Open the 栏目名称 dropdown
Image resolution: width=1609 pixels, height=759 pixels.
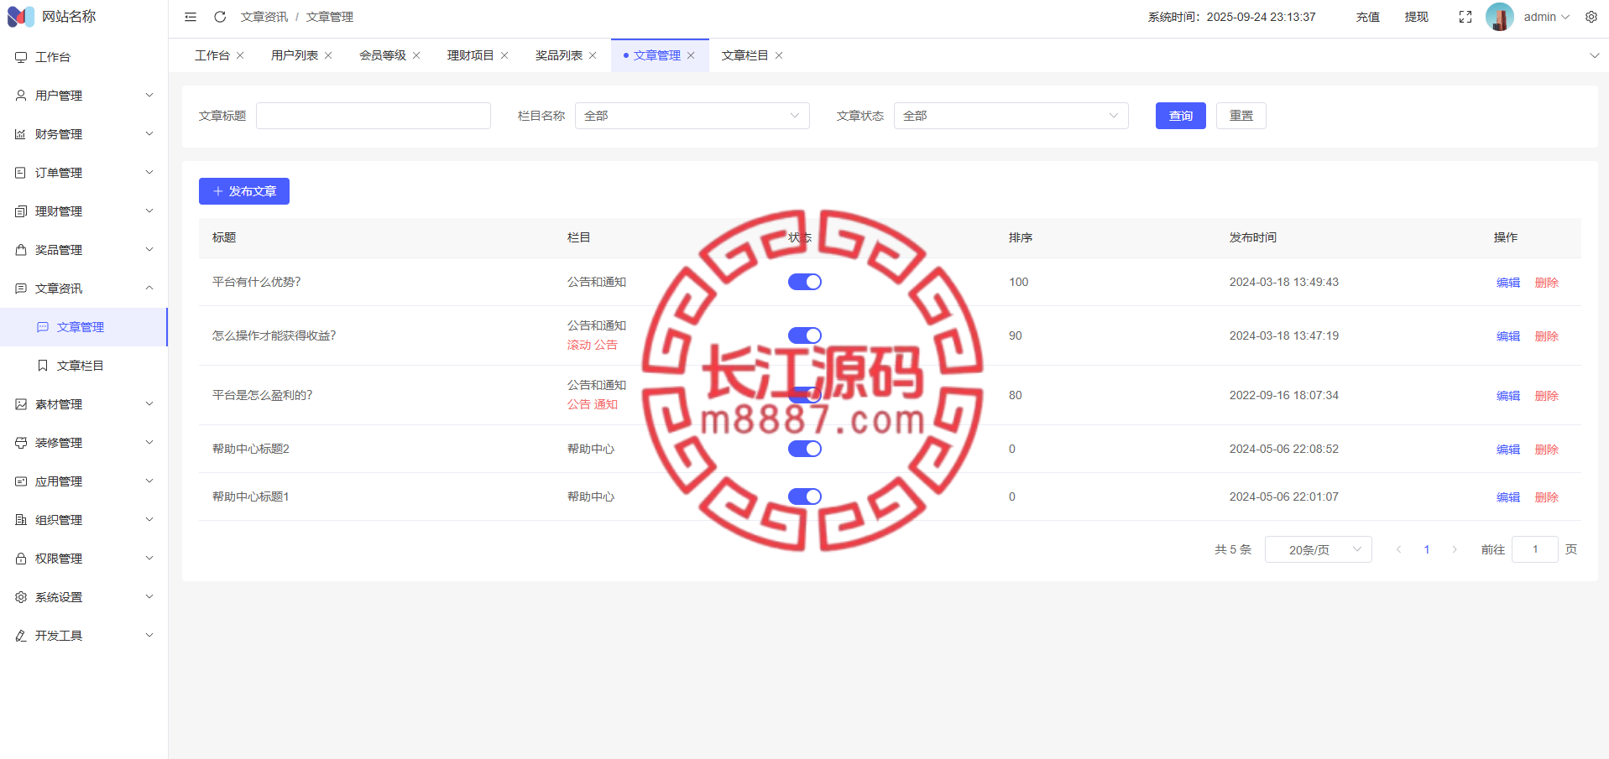(692, 116)
